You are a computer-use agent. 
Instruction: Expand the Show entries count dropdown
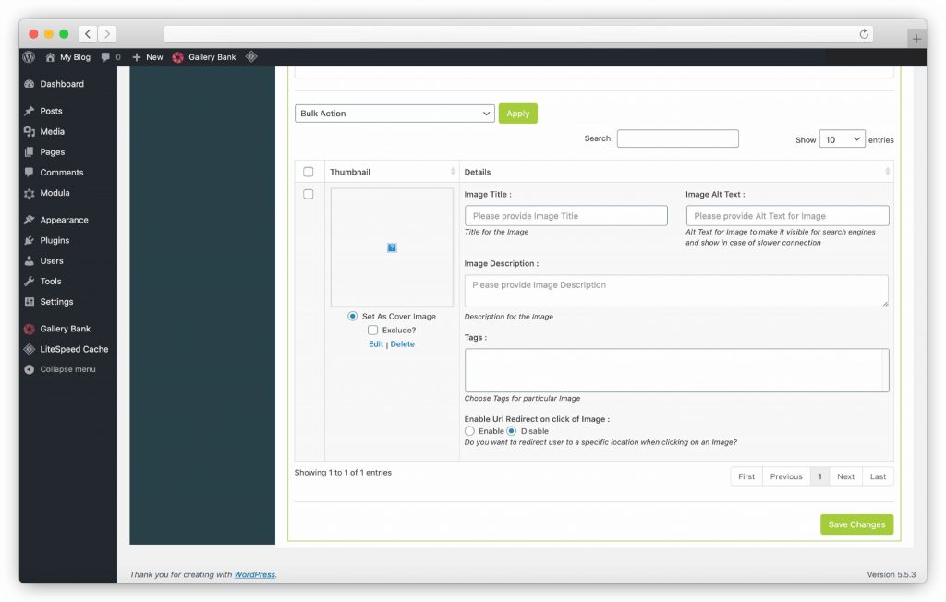[x=842, y=139]
